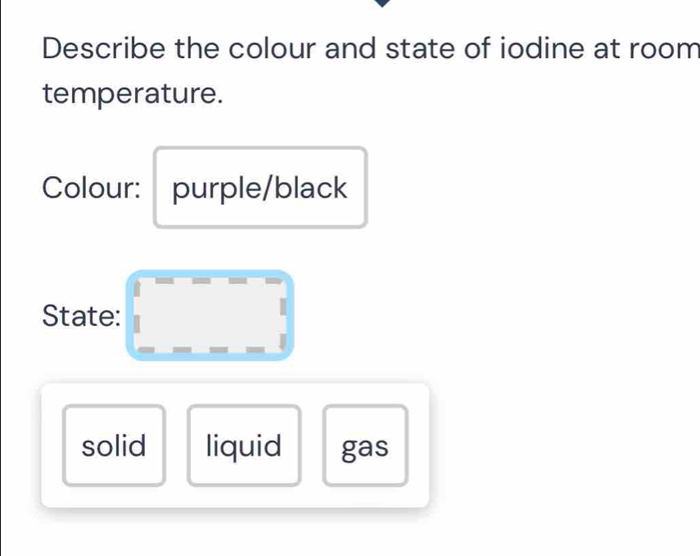Select the "solid" answer tile
Screen dimensions: 700x556
[114, 446]
